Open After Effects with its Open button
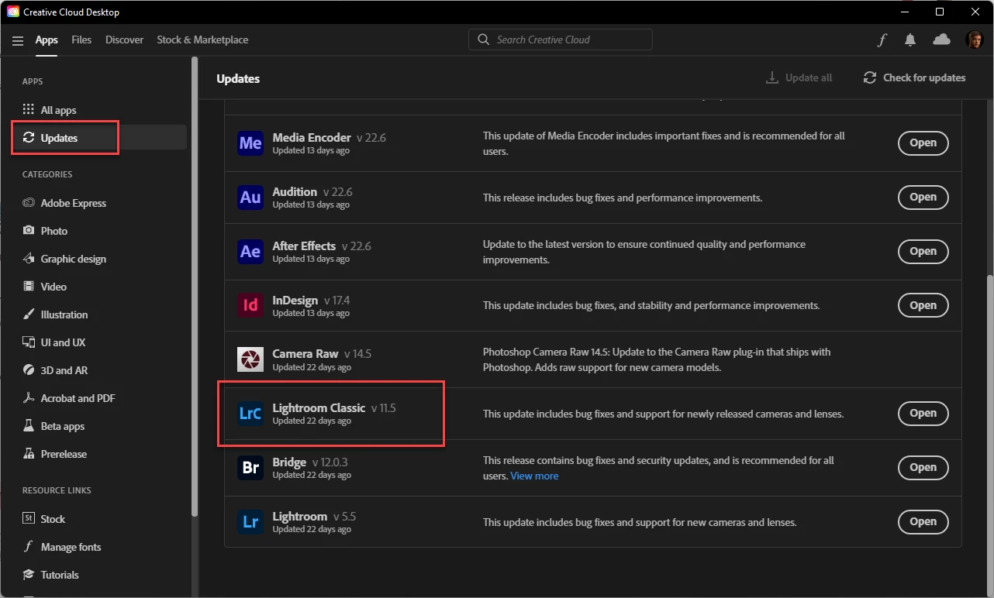 coord(923,252)
